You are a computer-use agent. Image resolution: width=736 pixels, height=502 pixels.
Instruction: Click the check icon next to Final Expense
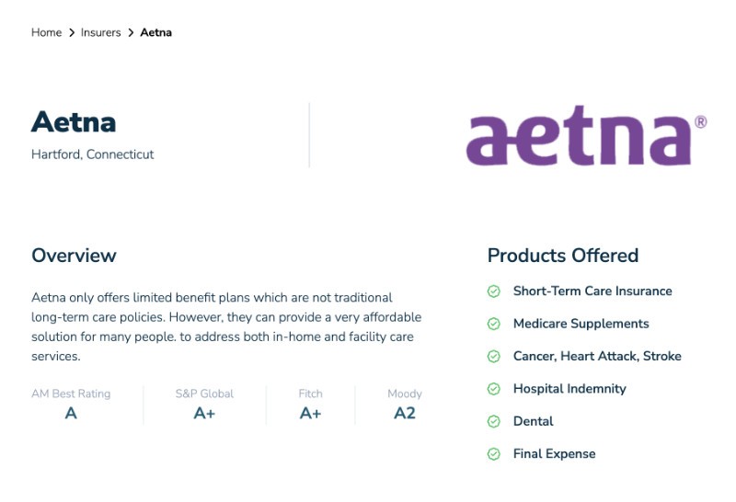click(493, 454)
